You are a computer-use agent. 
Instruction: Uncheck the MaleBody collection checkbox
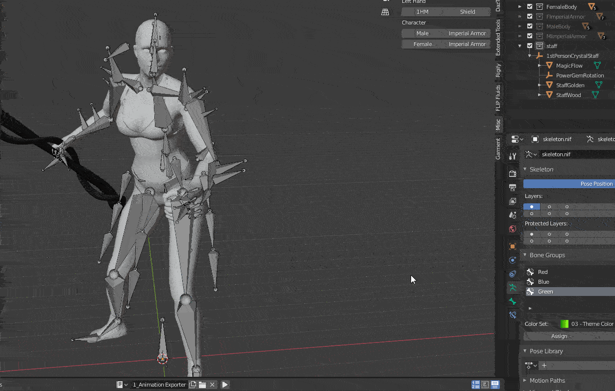point(530,26)
